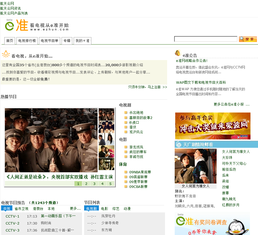Click 更多公告在e准小报 link
258x235 pixels.
231,104
